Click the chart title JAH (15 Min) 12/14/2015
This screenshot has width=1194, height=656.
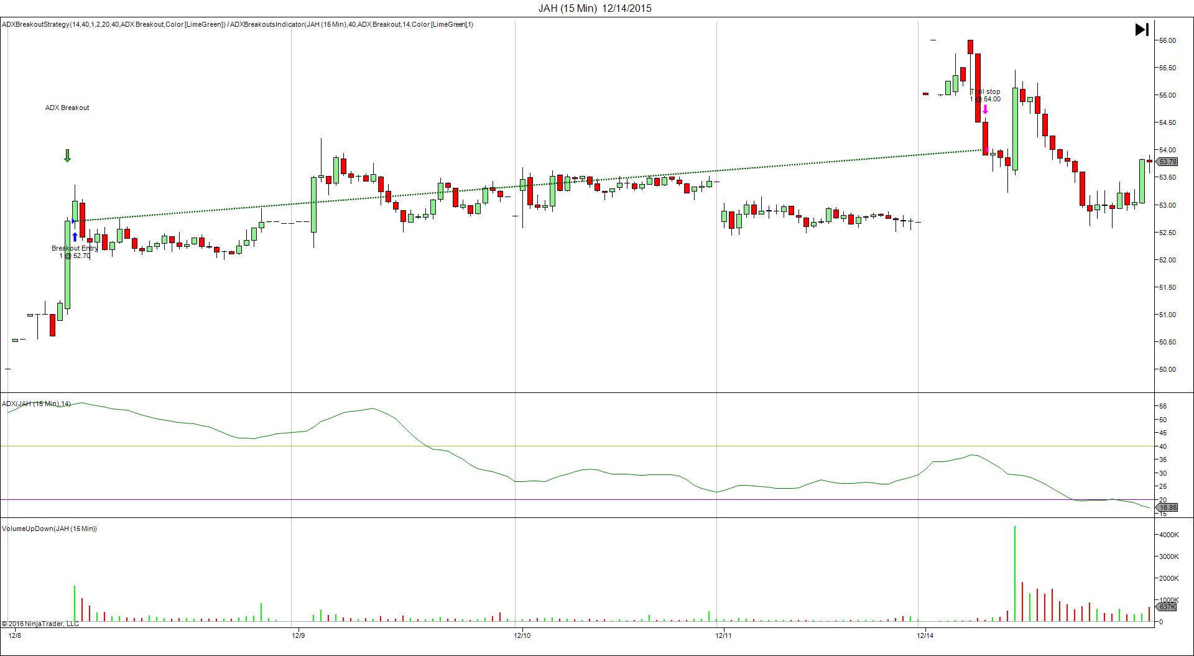(595, 8)
